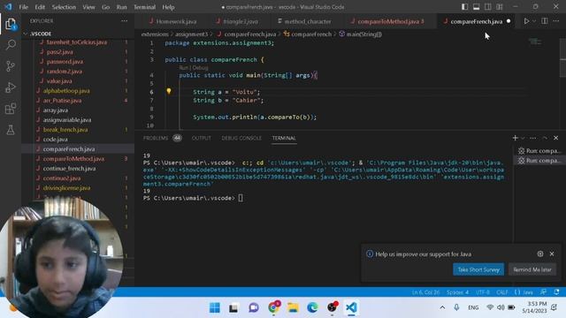The height and width of the screenshot is (318, 566).
Task: Open editor More Actions ellipsis
Action: (556, 21)
